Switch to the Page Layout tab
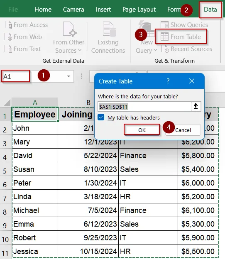This screenshot has width=225, height=259. tap(139, 10)
